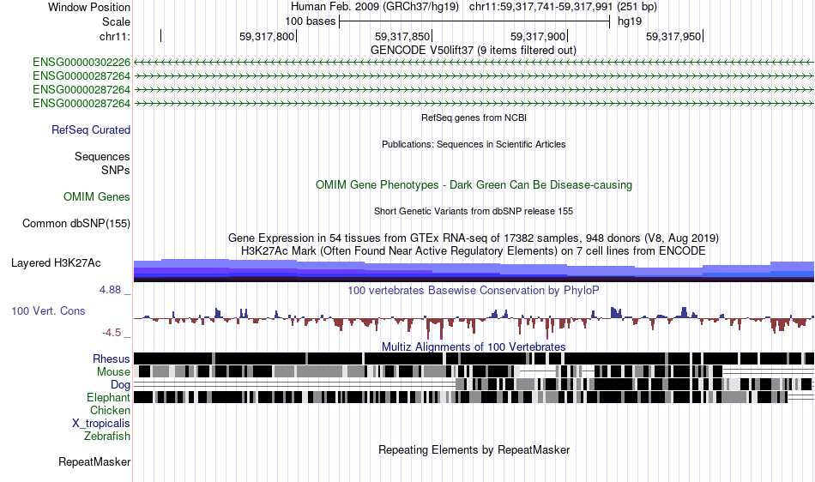
Task: Select the Zebrafish alignment row label
Action: (x=107, y=437)
